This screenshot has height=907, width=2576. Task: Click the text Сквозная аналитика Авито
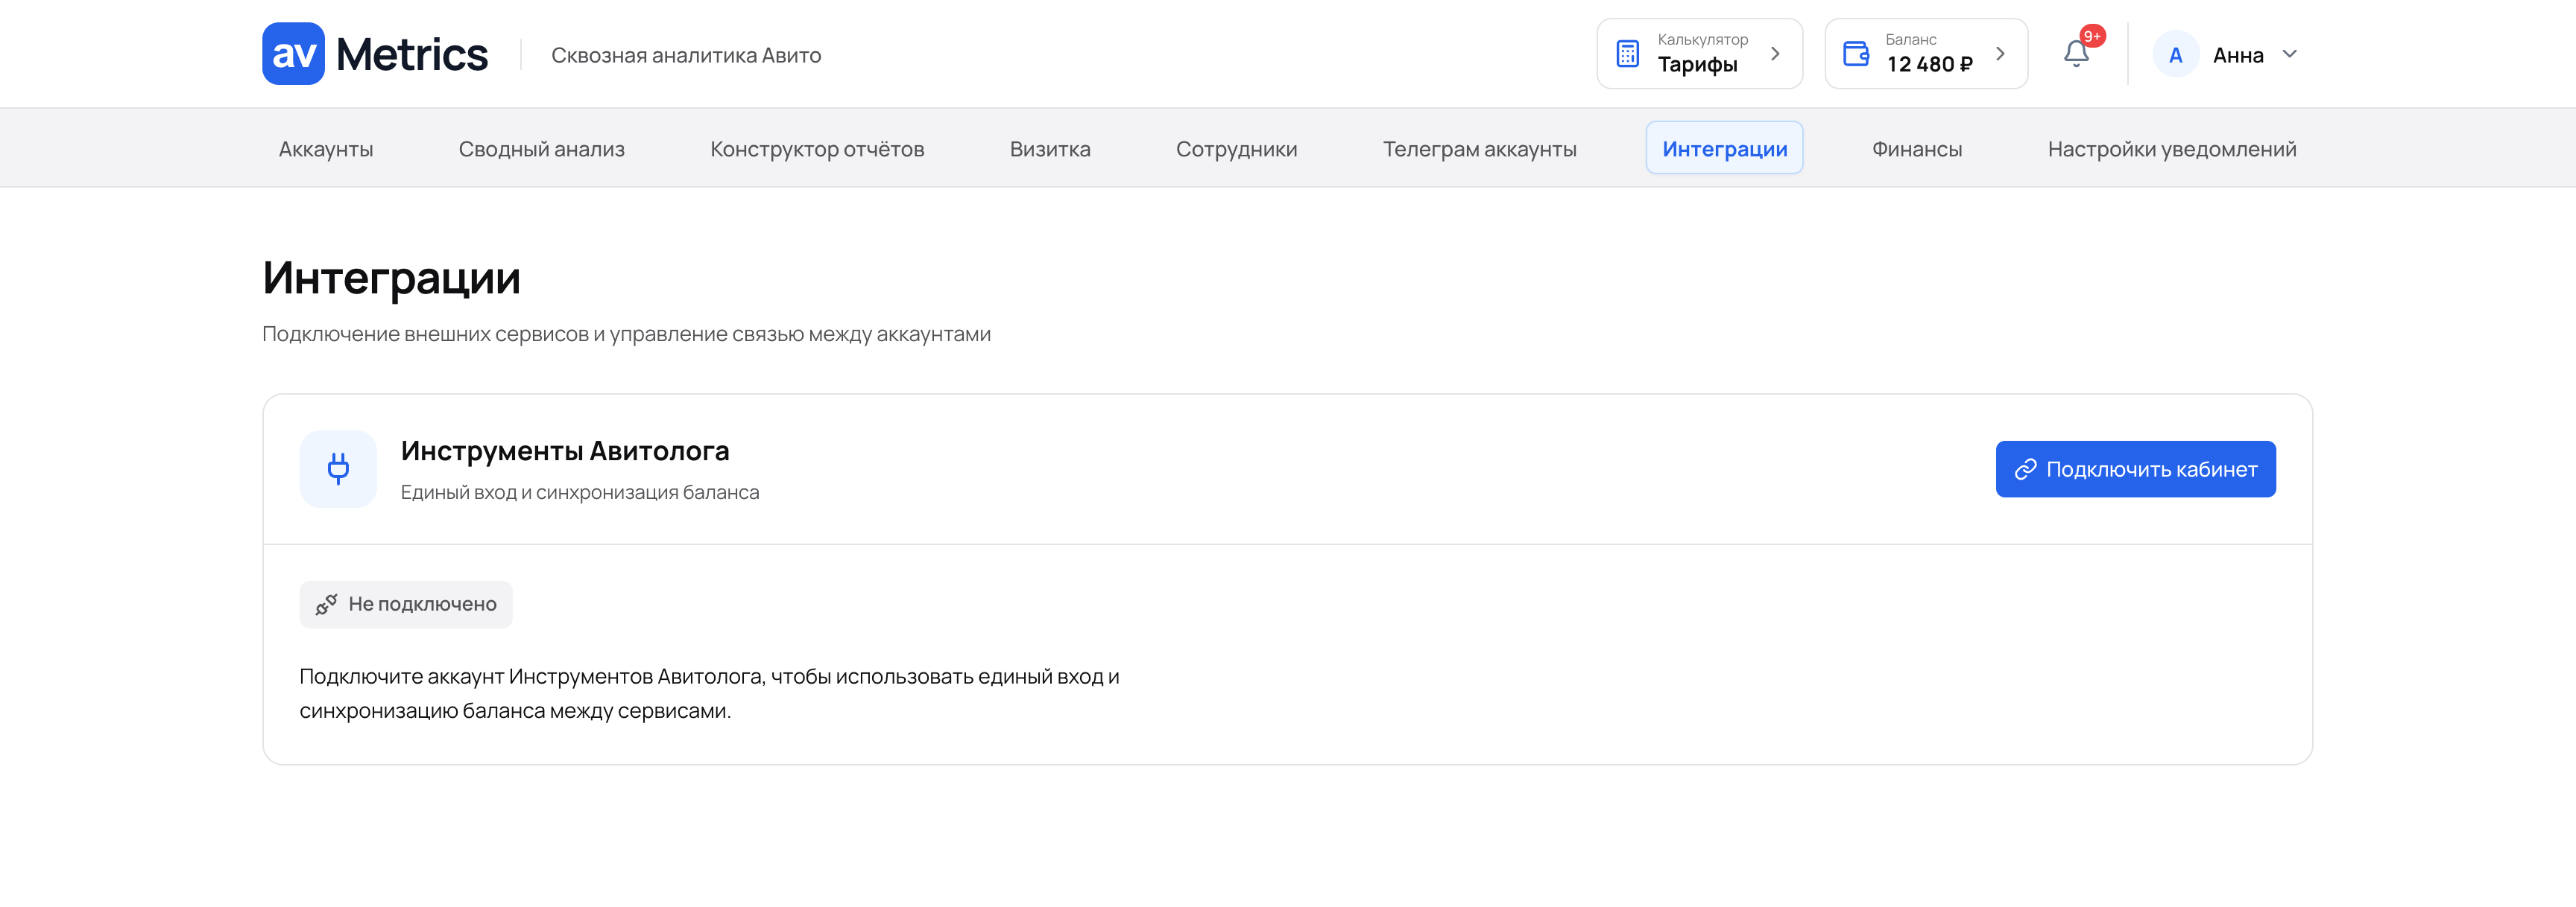686,56
